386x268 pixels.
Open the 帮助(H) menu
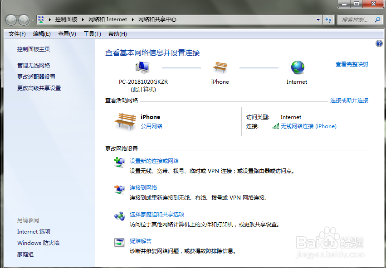[117, 34]
